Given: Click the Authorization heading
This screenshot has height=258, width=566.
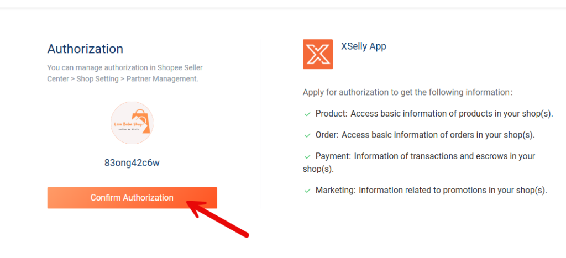Looking at the screenshot, I should click(85, 49).
